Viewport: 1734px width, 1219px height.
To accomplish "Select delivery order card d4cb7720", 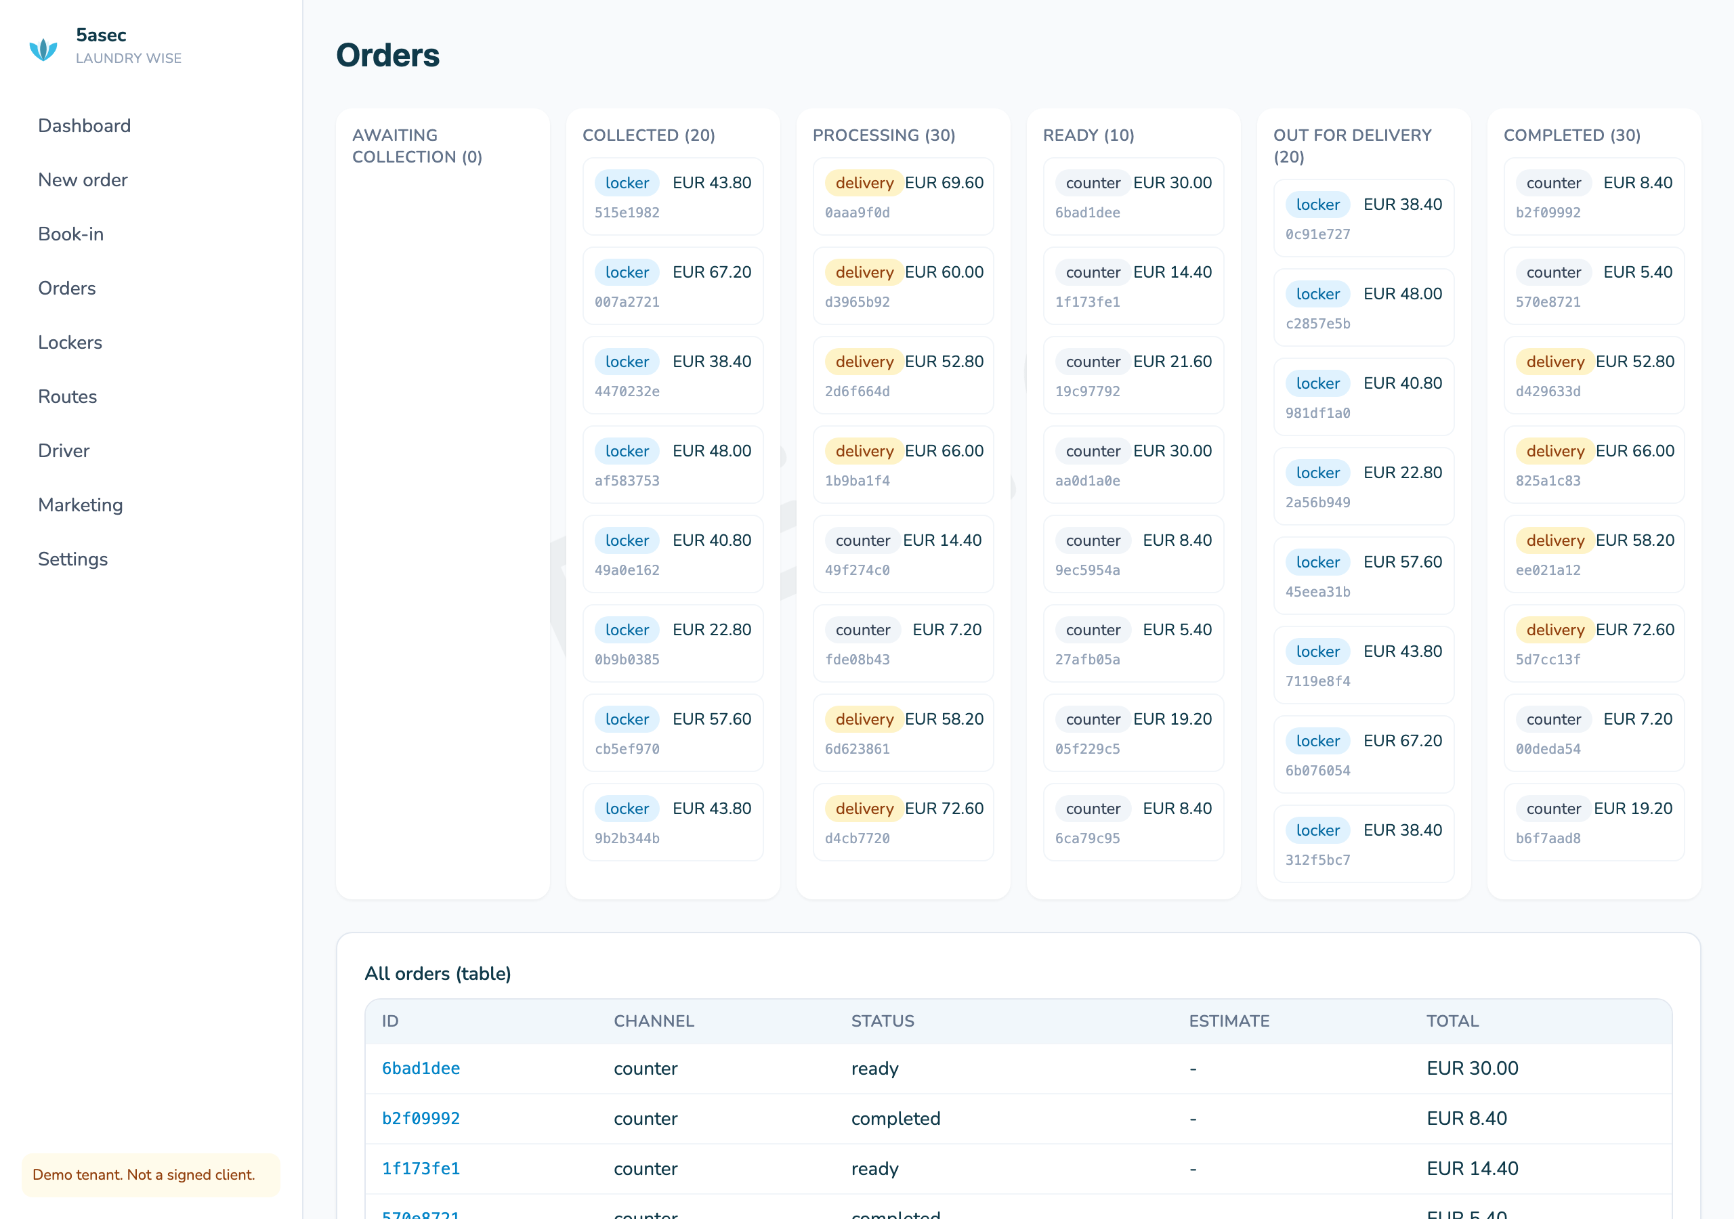I will click(904, 821).
